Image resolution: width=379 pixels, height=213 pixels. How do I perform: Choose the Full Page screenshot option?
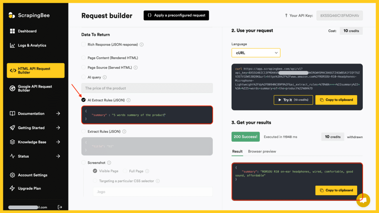(125, 171)
